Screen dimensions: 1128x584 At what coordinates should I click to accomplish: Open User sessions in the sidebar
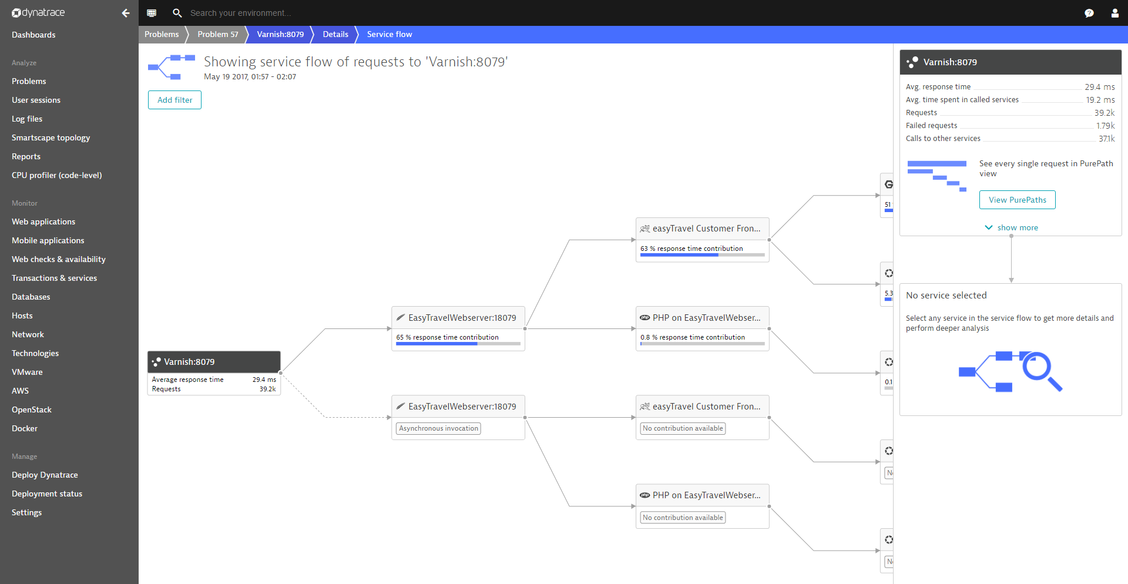pyautogui.click(x=36, y=100)
